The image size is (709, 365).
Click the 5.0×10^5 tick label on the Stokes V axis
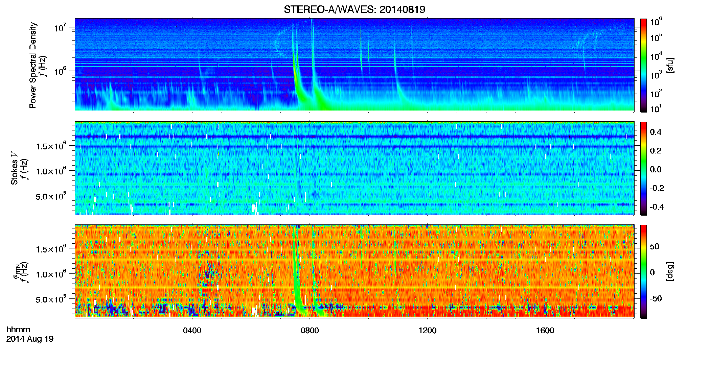pos(51,196)
